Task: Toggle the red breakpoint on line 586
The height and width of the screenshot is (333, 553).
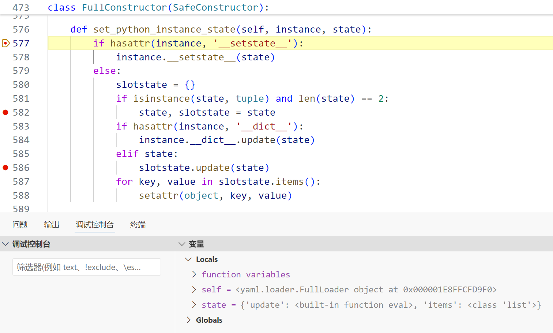Action: pyautogui.click(x=5, y=168)
